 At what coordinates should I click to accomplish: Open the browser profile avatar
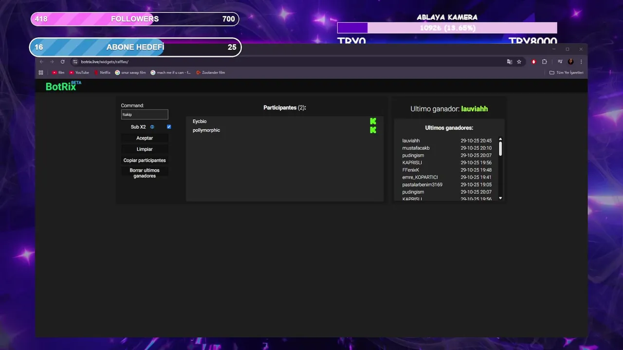pos(570,62)
